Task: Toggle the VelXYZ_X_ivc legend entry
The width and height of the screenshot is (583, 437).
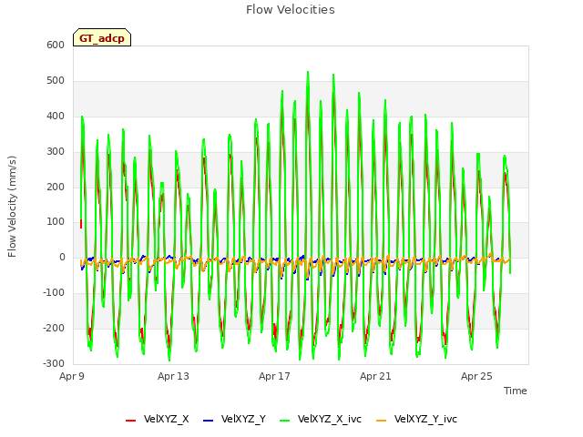Action: [321, 420]
